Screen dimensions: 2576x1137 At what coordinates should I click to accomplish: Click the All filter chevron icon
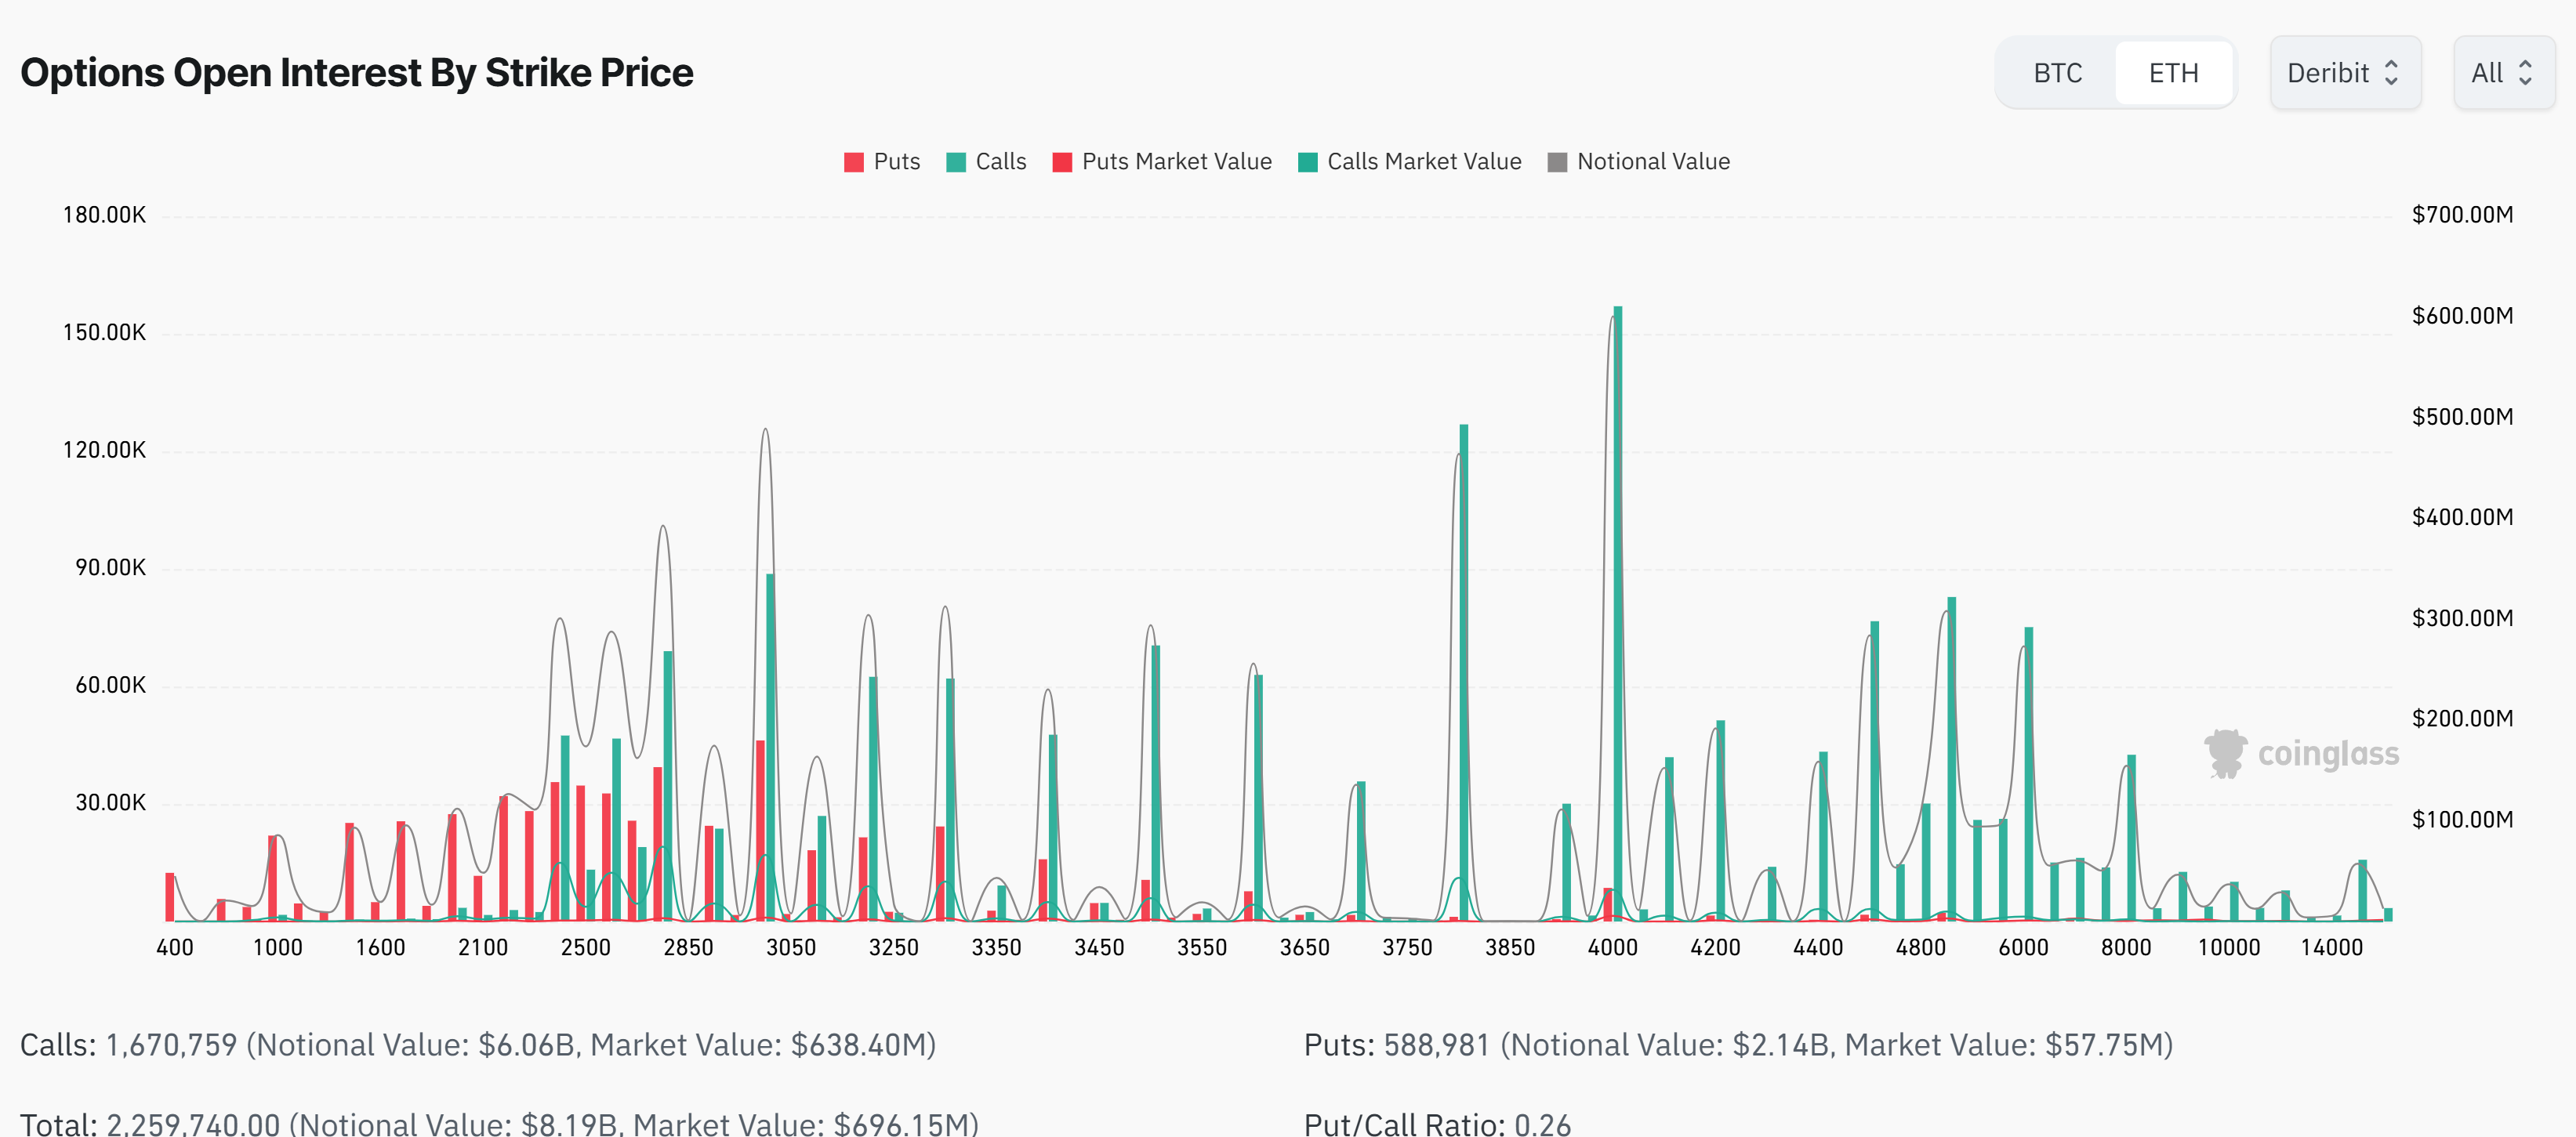pyautogui.click(x=2527, y=72)
